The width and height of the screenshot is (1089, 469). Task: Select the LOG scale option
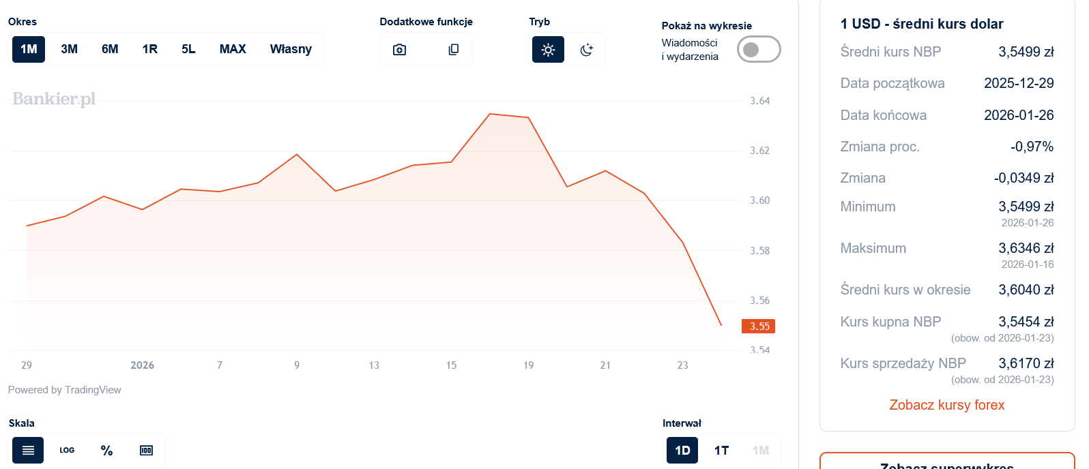tap(67, 451)
